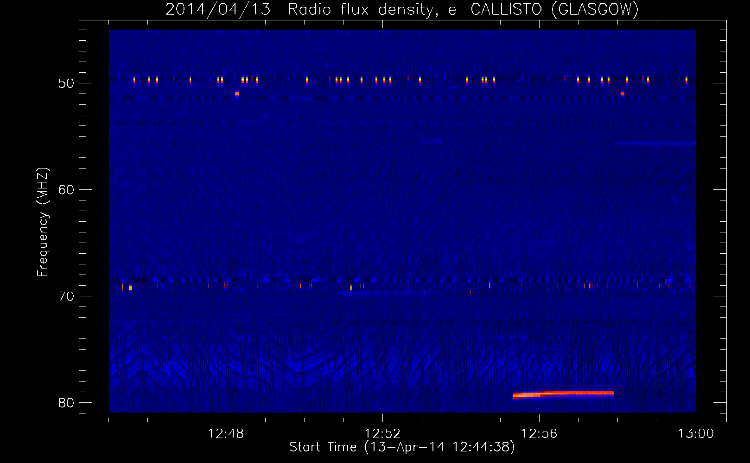Click the '12:52' time tick label
750x463 pixels.
[382, 434]
